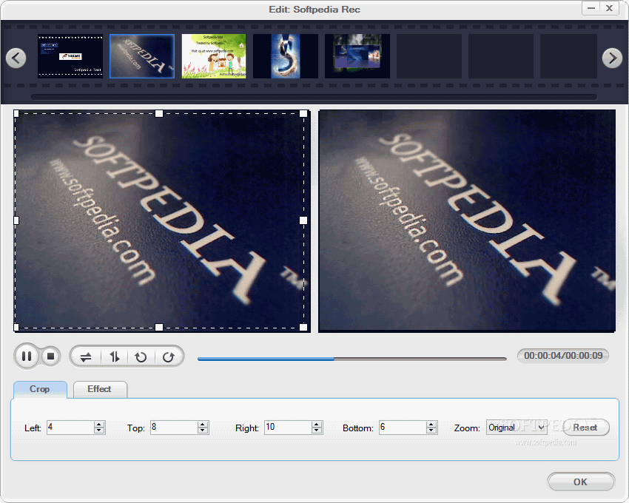The image size is (629, 503).
Task: Increase the Left crop value
Action: (x=99, y=425)
